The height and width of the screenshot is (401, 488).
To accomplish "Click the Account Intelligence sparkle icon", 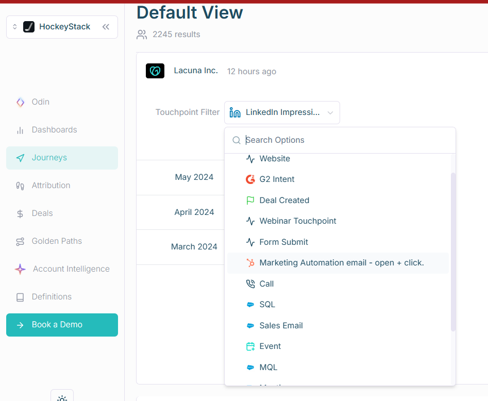I will (20, 269).
